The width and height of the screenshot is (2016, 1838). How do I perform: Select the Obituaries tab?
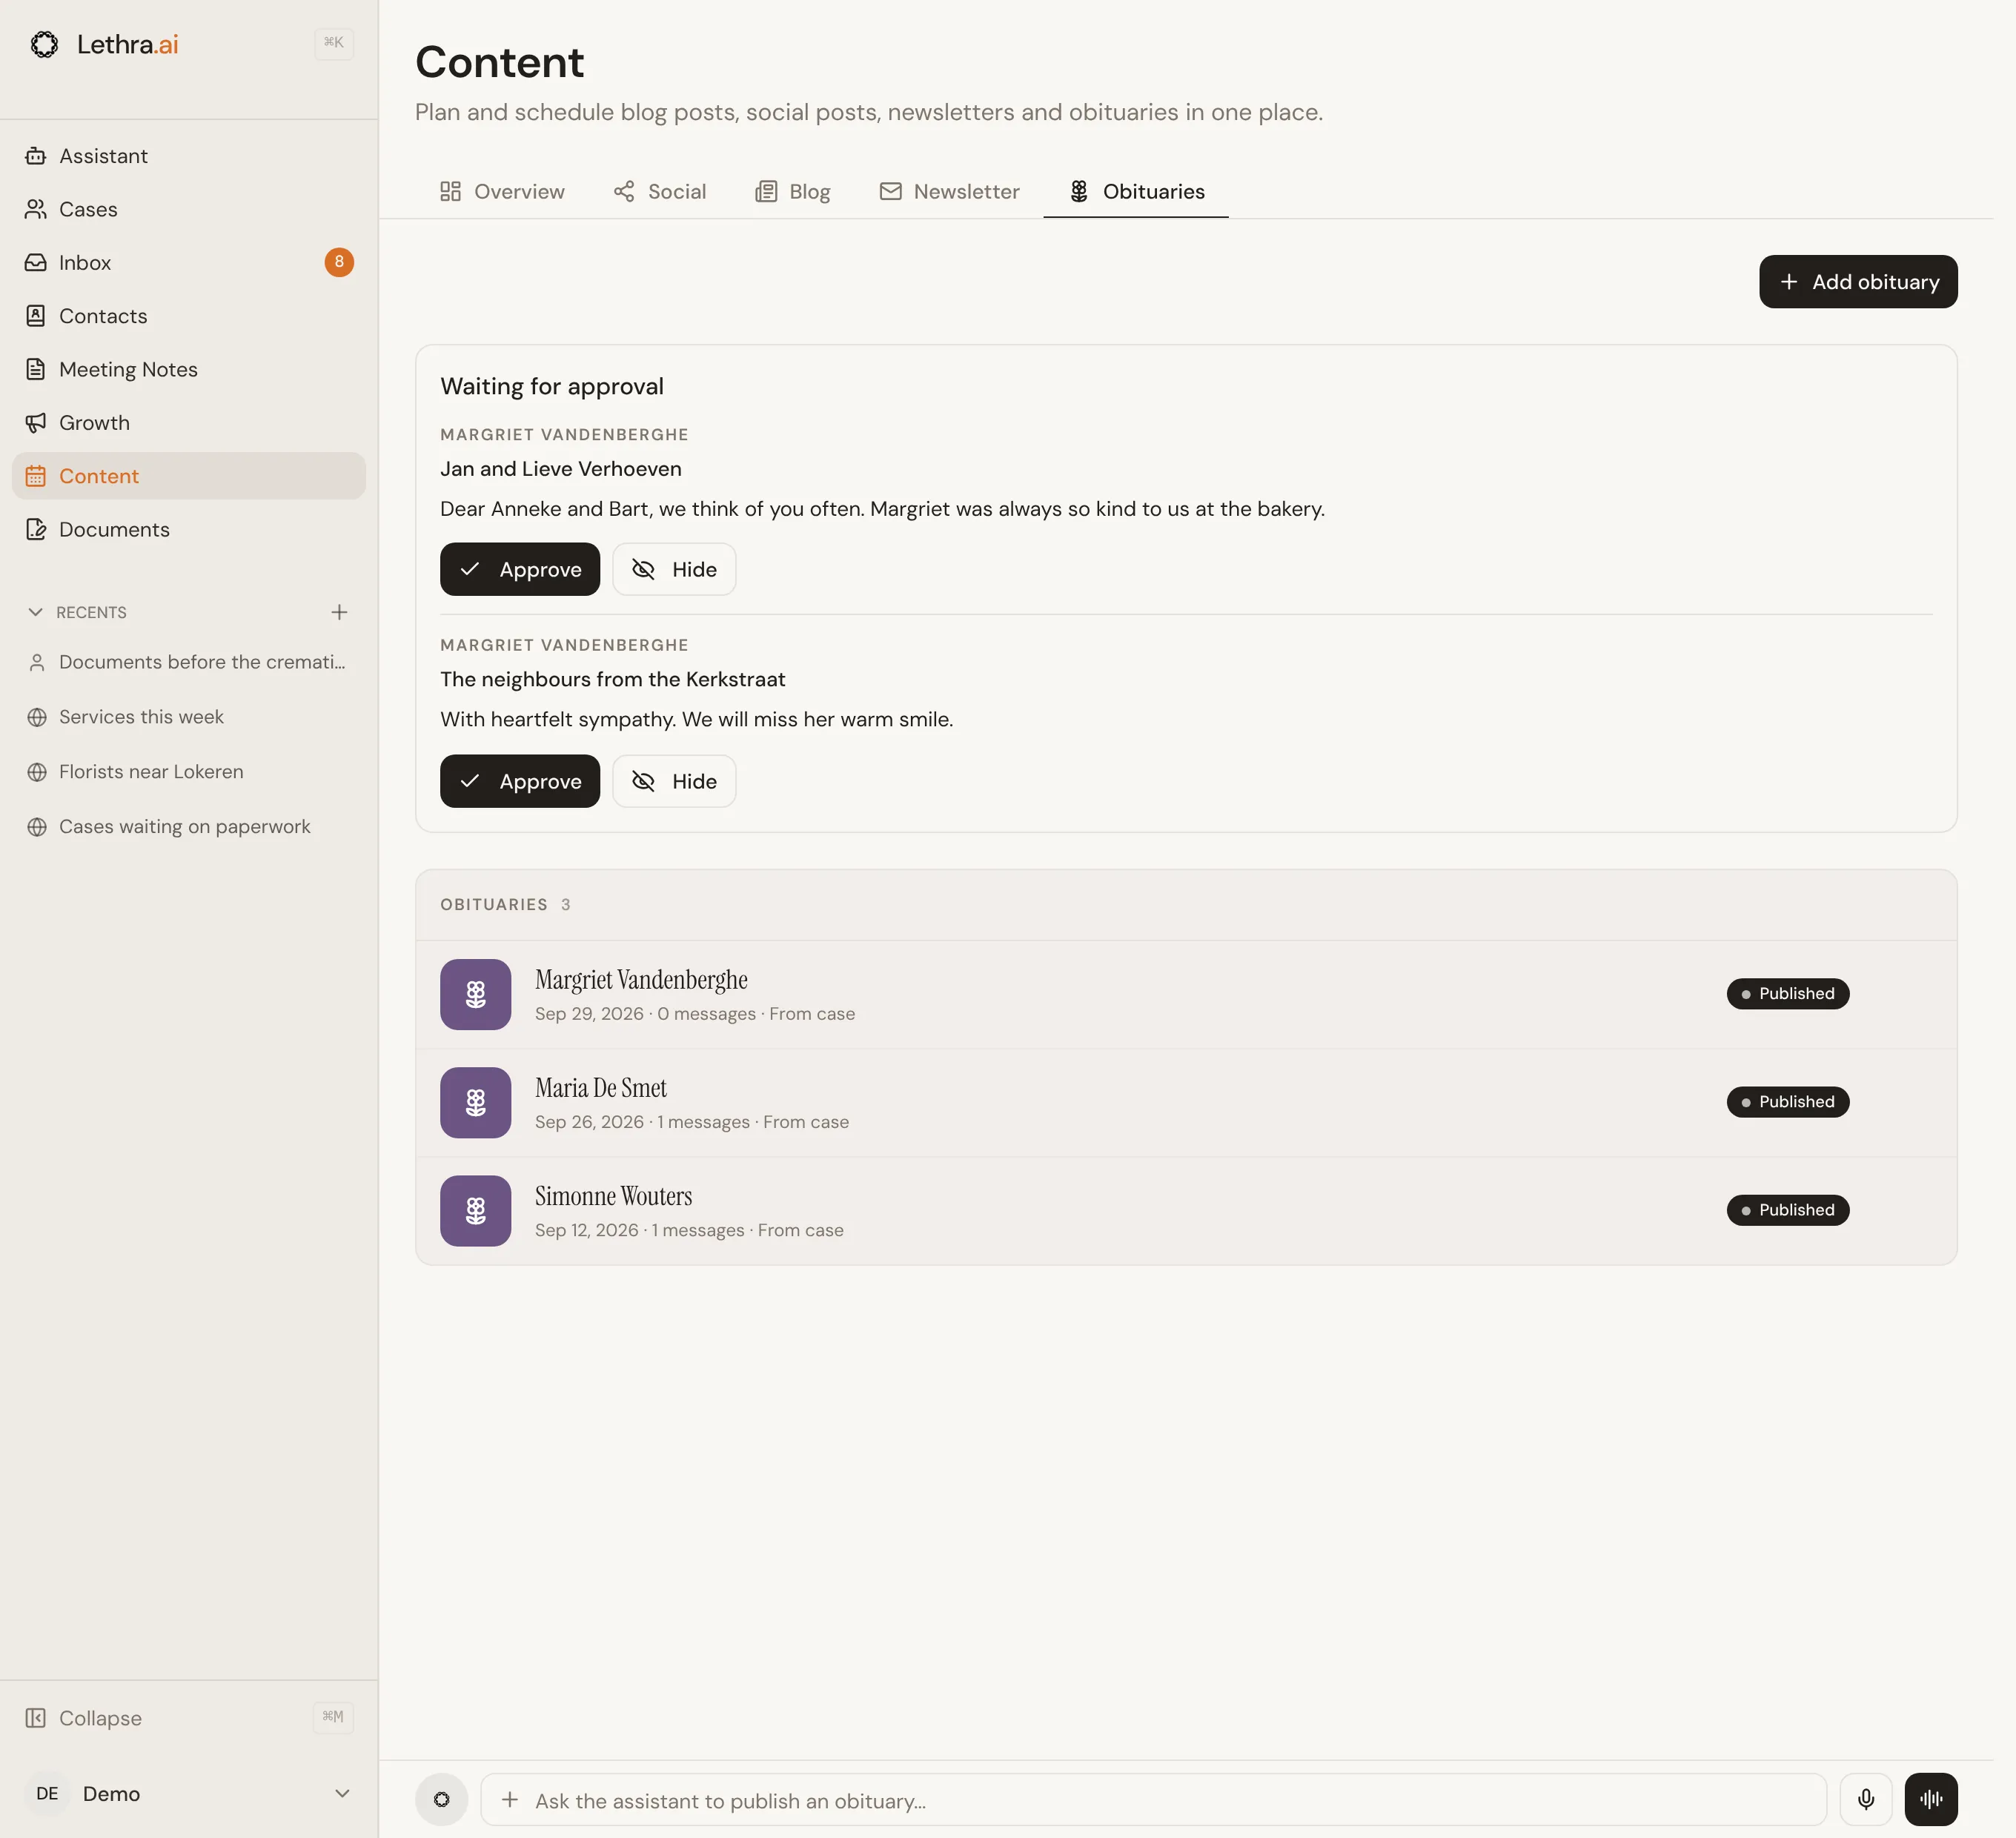(1136, 191)
